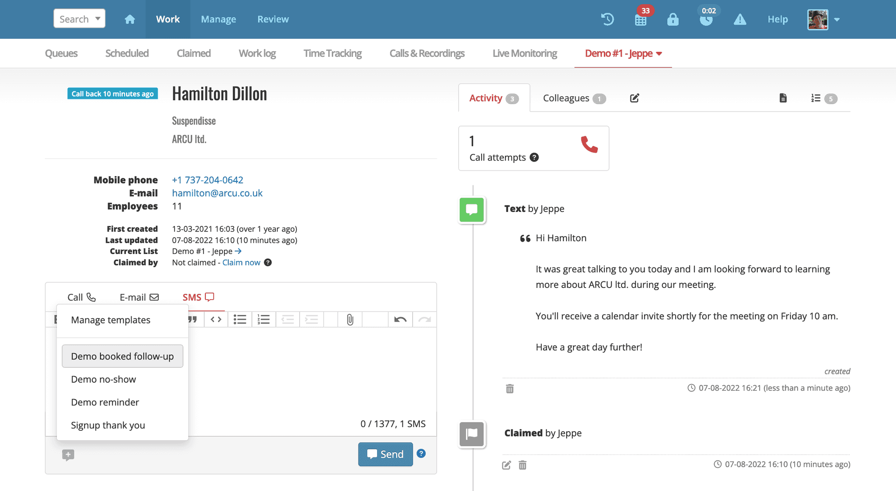896x491 pixels.
Task: Switch to the Activity tab
Action: [x=494, y=98]
